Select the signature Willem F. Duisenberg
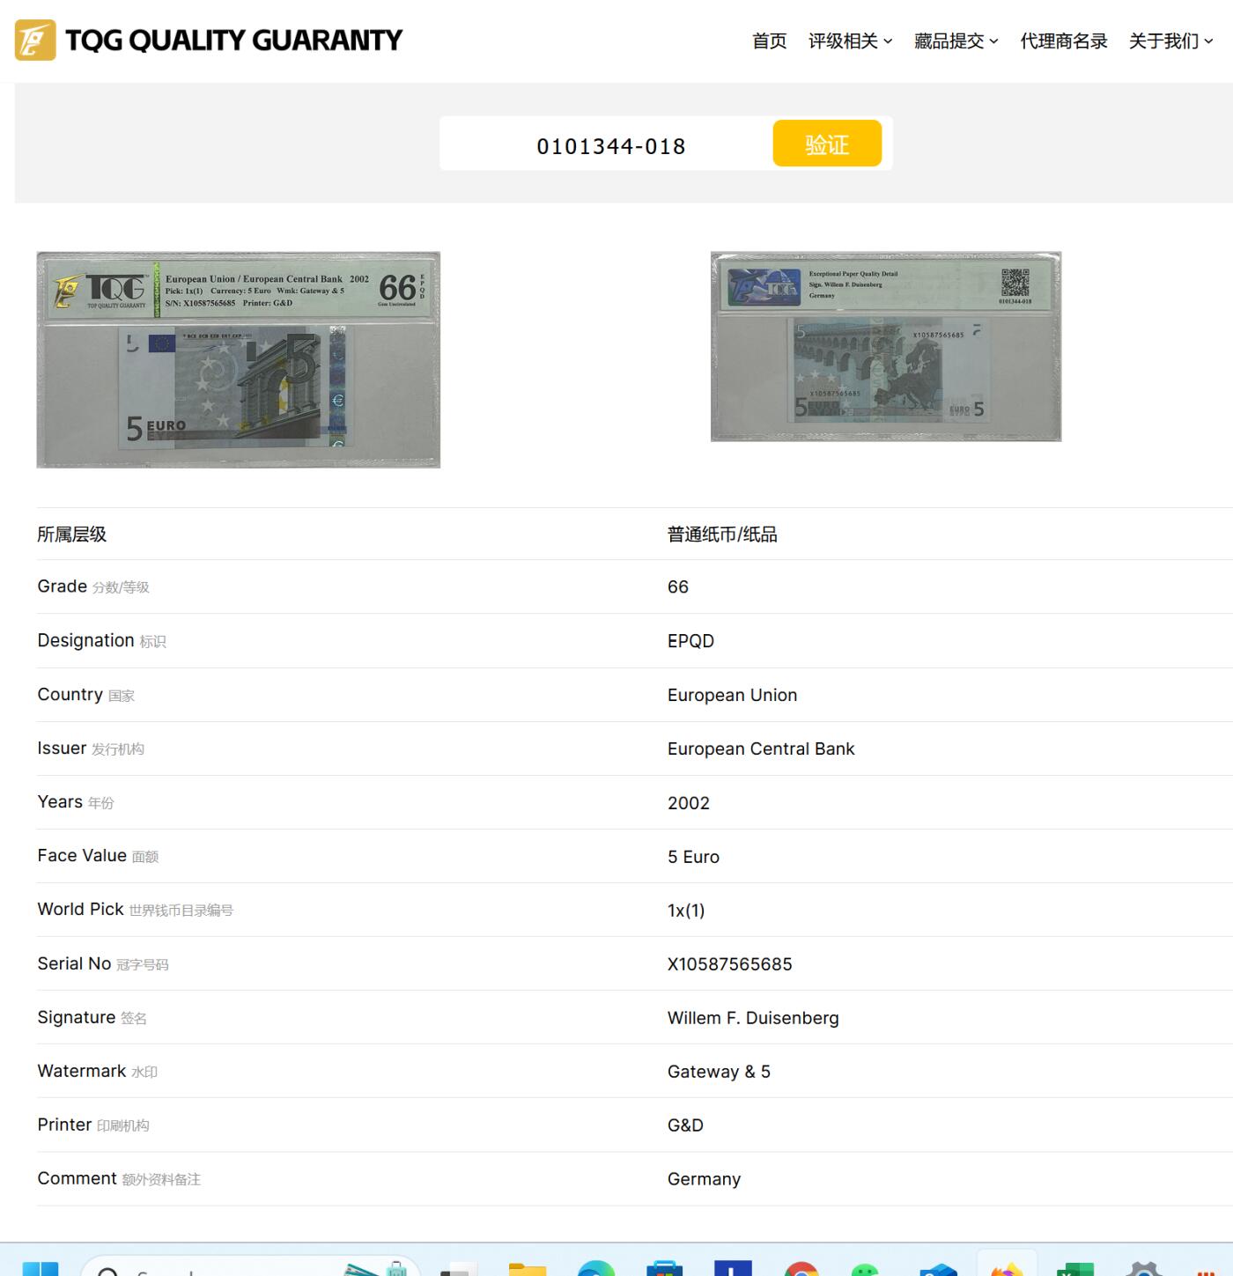Image resolution: width=1233 pixels, height=1276 pixels. (753, 1018)
